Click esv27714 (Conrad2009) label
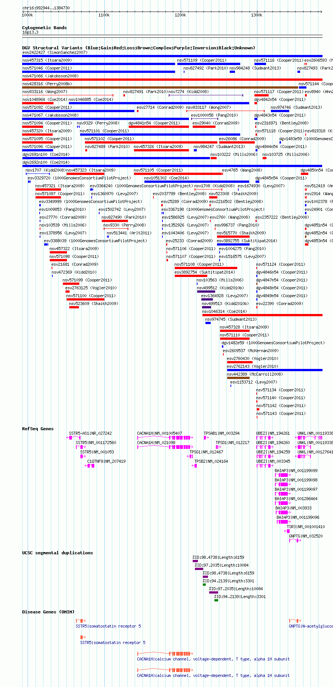This screenshot has width=333, height=687. [160, 107]
